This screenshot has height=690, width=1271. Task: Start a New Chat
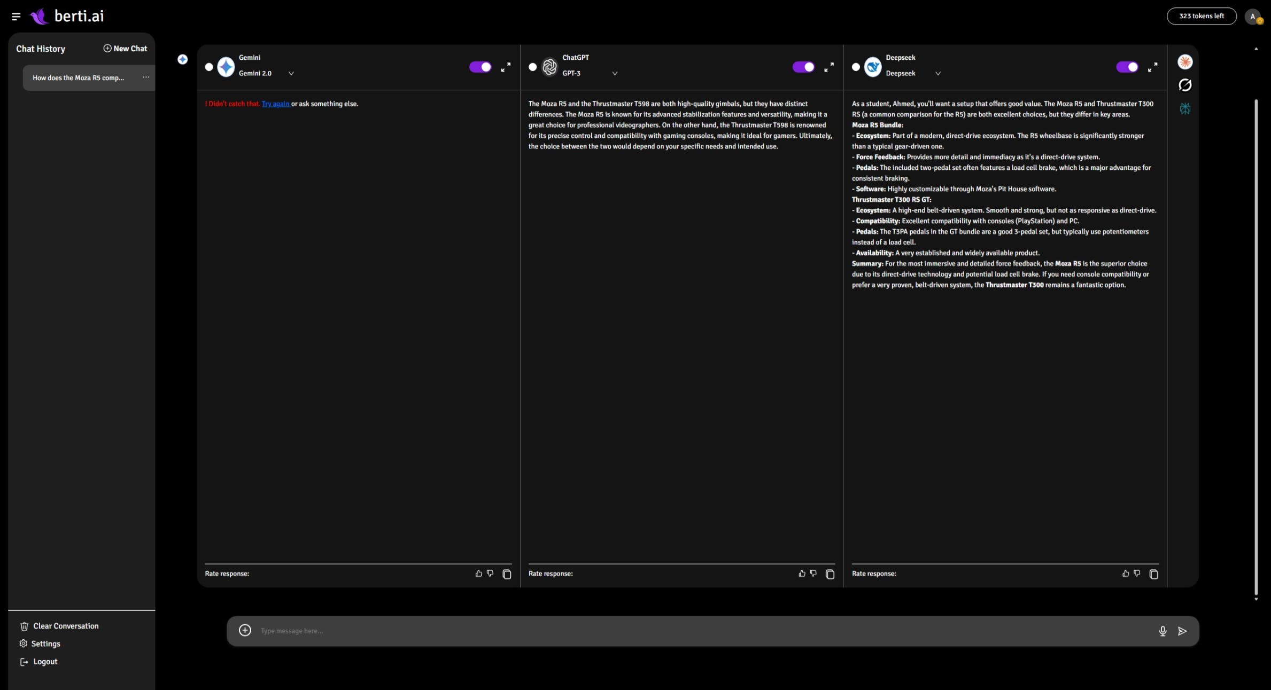[125, 49]
